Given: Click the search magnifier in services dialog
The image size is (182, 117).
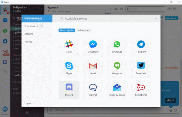Looking at the screenshot, I should 62,18.
